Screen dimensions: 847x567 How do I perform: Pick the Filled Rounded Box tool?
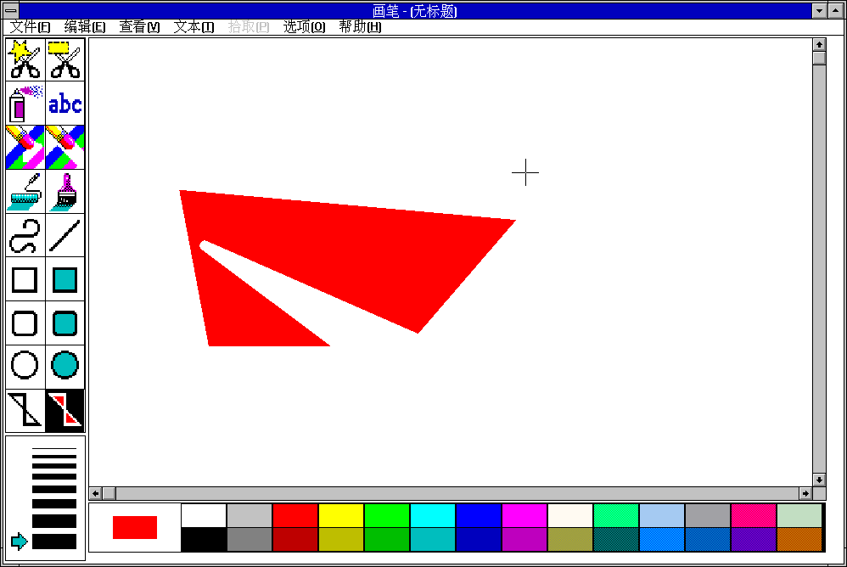tap(65, 323)
